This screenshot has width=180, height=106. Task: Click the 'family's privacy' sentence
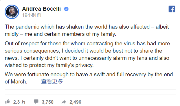49,65
